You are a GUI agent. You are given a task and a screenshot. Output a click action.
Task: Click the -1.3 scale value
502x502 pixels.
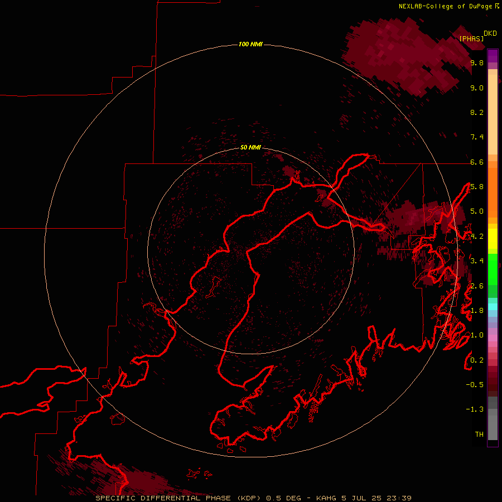tap(475, 409)
